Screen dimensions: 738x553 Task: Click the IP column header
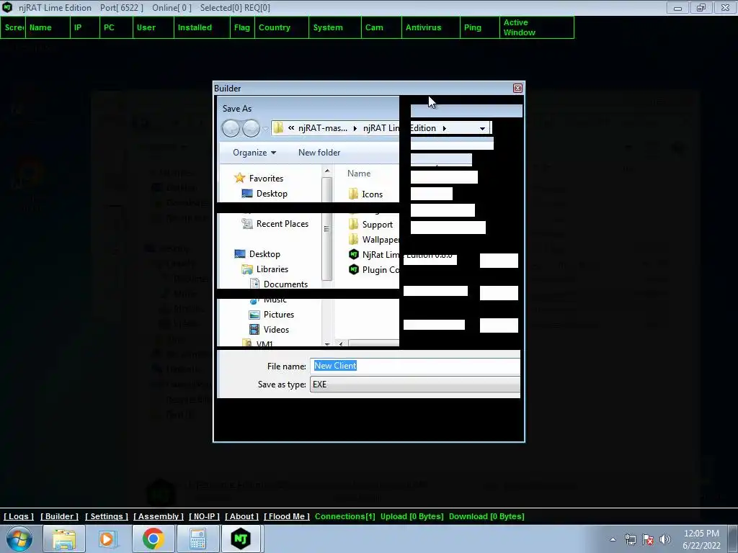[85, 27]
